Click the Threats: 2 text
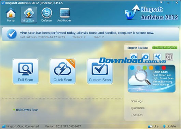This screenshot has height=129, width=181. (79, 37)
